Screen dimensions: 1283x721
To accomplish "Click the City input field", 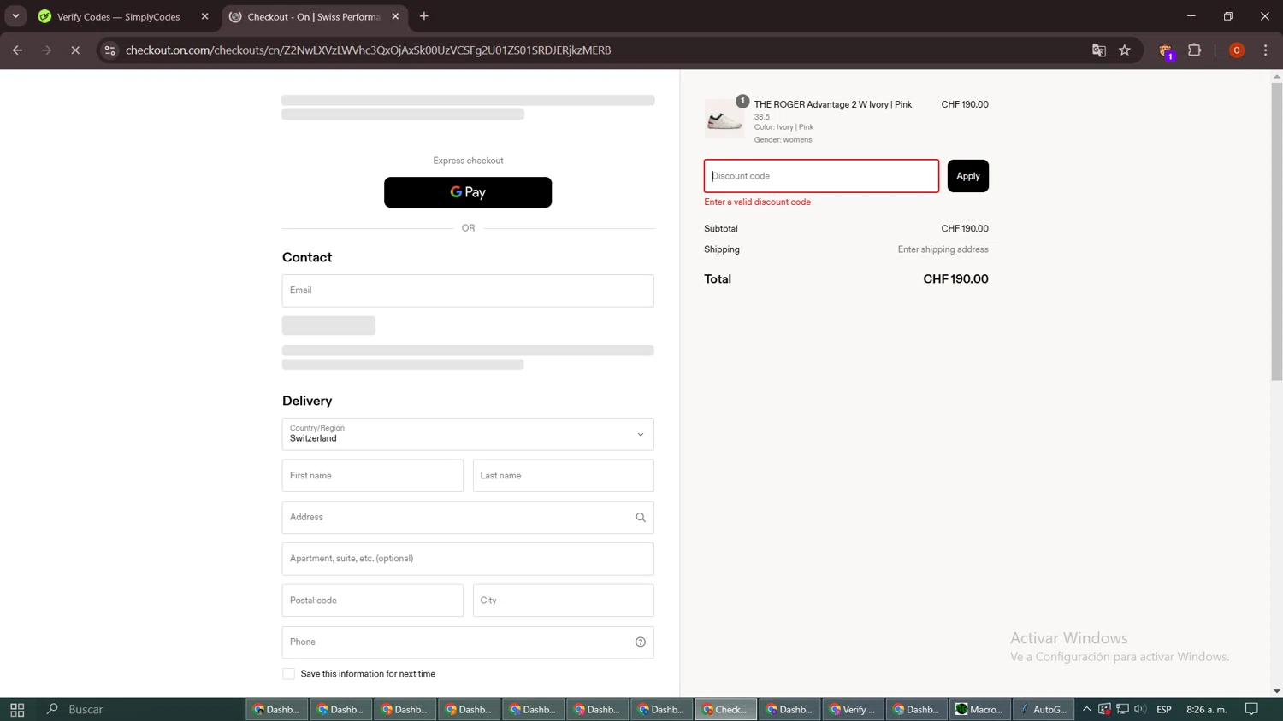I will 564,601.
